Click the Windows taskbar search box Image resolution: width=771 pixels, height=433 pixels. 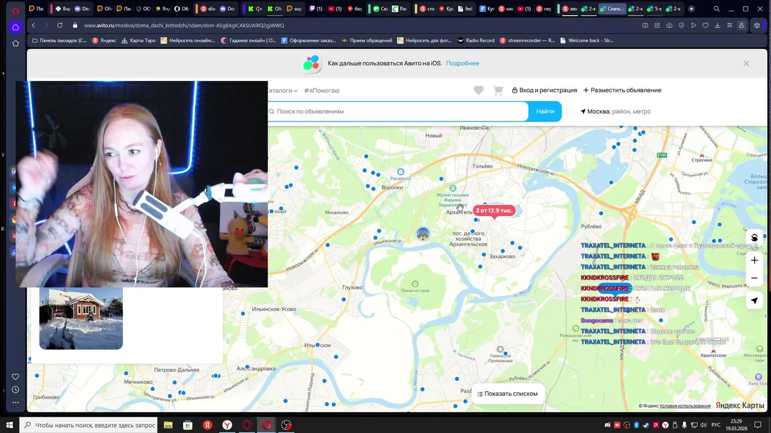click(89, 425)
